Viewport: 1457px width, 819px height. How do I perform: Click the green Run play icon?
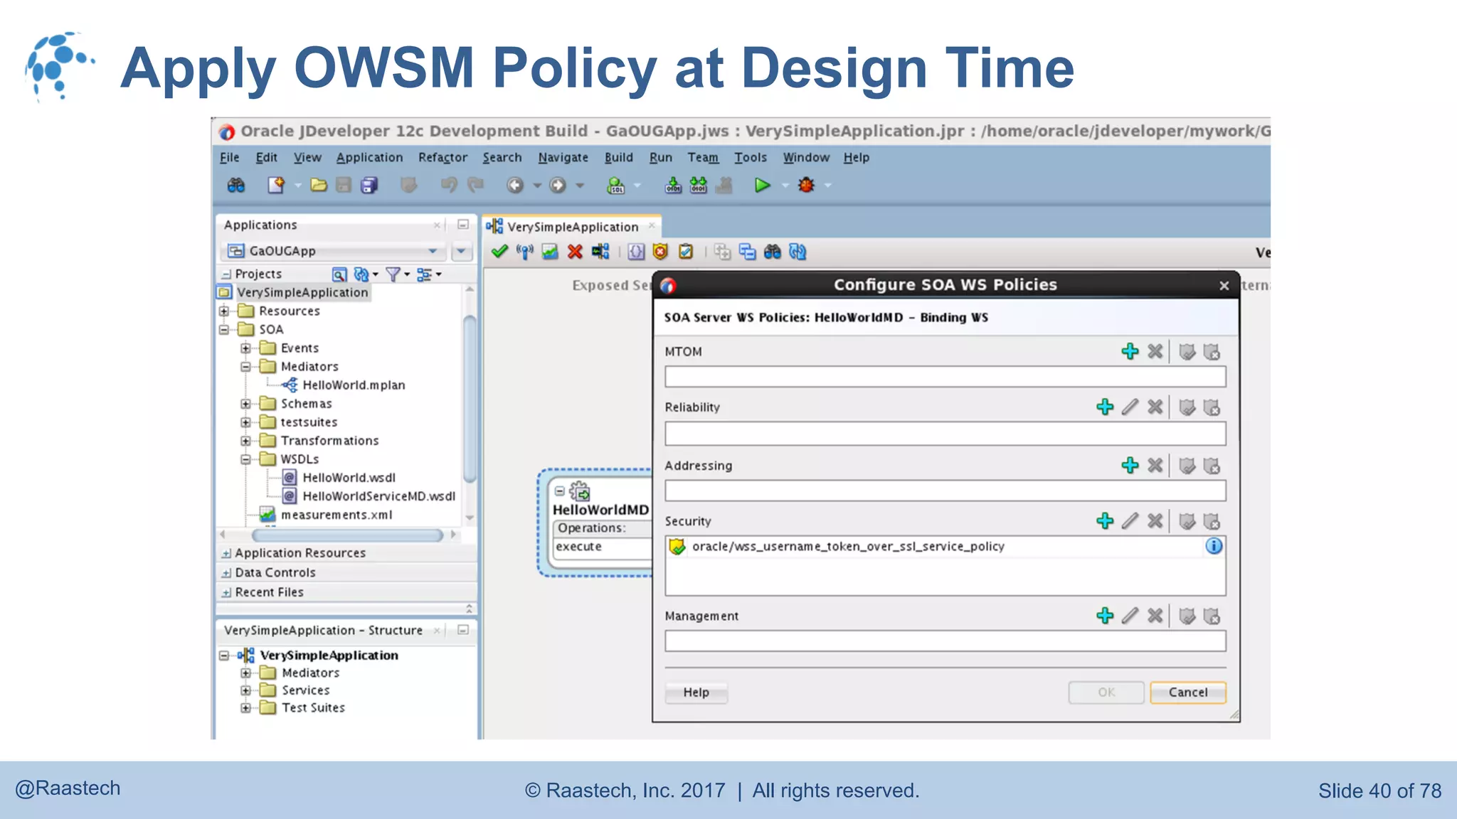pyautogui.click(x=762, y=186)
